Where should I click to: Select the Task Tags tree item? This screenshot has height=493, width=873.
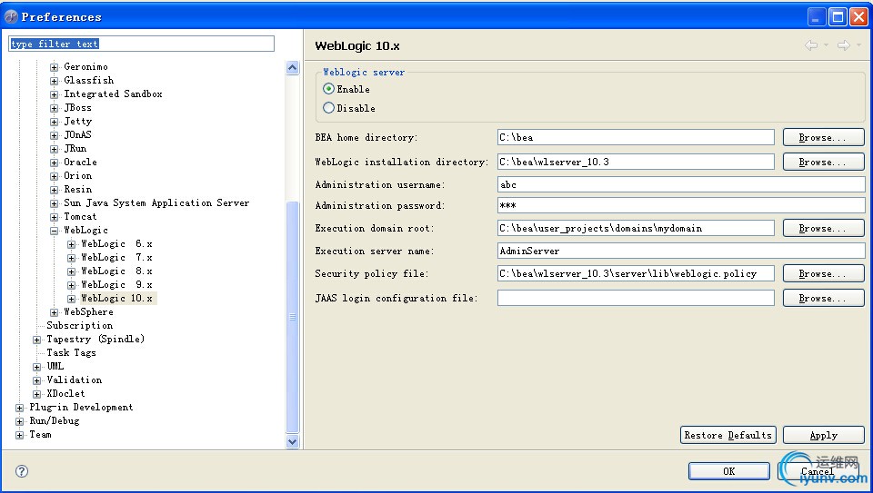tap(71, 353)
